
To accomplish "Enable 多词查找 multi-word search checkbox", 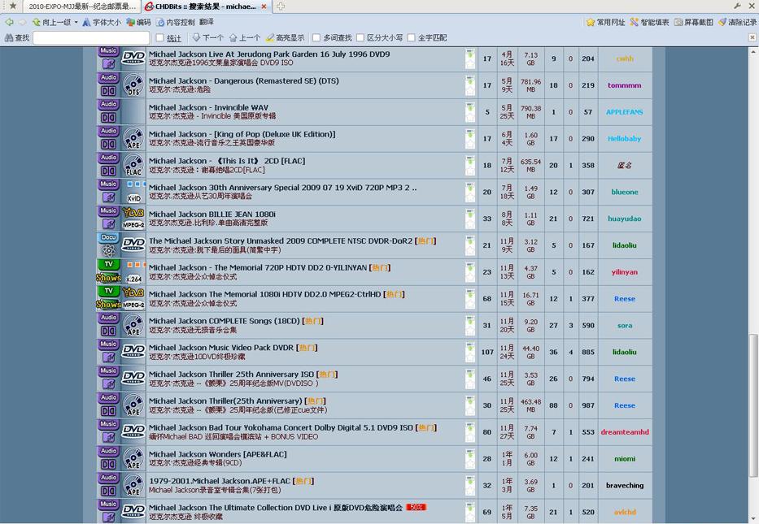I will tap(316, 37).
